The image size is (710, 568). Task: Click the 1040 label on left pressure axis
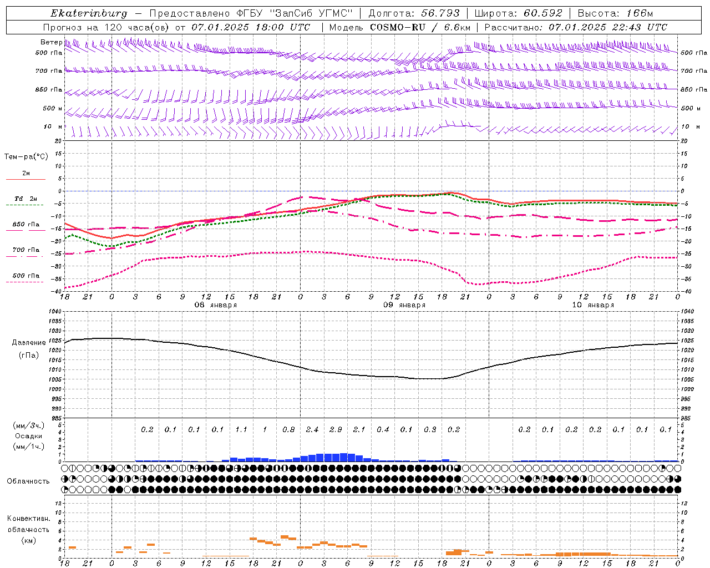coord(54,311)
